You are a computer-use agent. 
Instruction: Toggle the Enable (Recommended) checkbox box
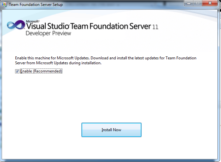coord(17,71)
